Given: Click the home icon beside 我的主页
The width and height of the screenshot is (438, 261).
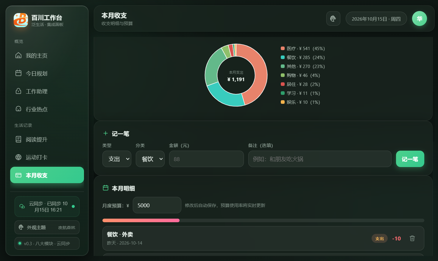Looking at the screenshot, I should pyautogui.click(x=18, y=55).
